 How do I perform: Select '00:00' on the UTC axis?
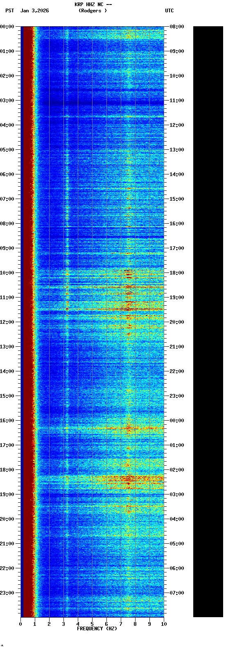point(177,421)
